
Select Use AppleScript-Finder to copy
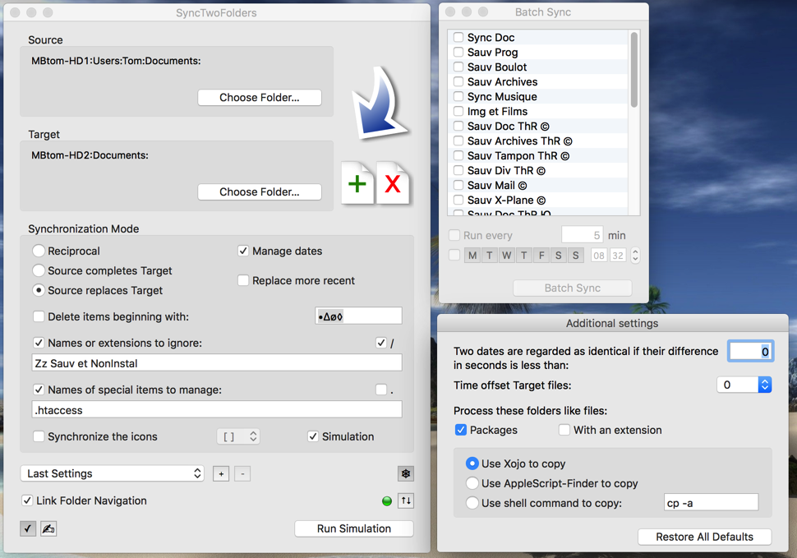[472, 483]
